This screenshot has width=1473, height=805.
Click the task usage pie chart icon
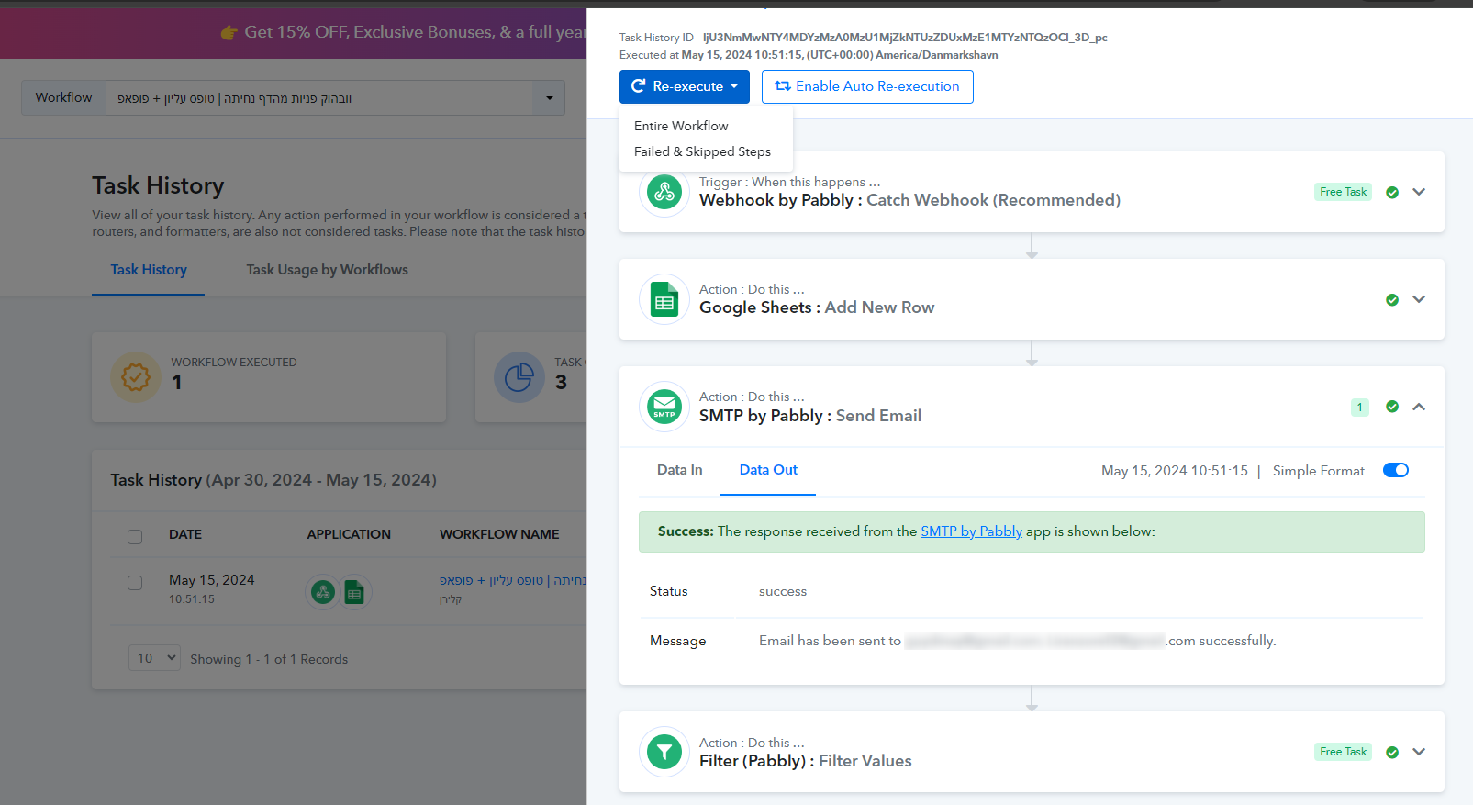click(x=519, y=377)
